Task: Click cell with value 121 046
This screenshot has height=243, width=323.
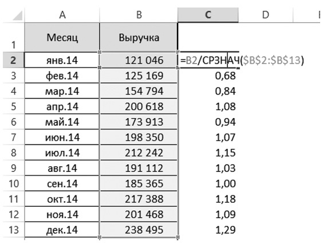Action: [139, 60]
